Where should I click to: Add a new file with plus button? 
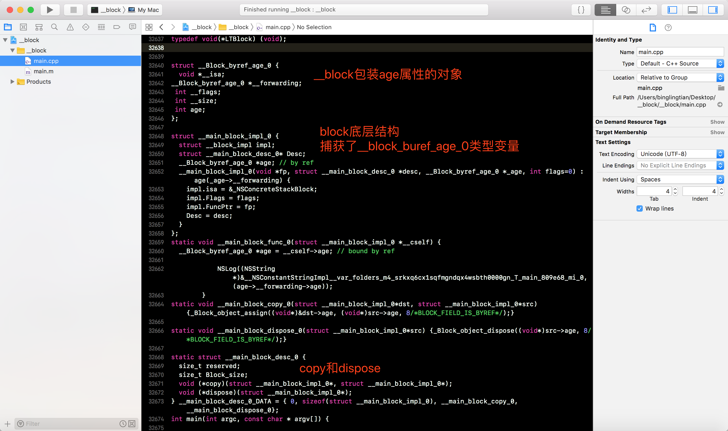pyautogui.click(x=8, y=424)
